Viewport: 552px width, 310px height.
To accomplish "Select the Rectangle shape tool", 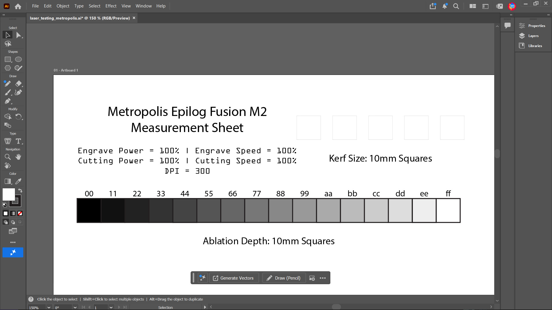I will 8,59.
